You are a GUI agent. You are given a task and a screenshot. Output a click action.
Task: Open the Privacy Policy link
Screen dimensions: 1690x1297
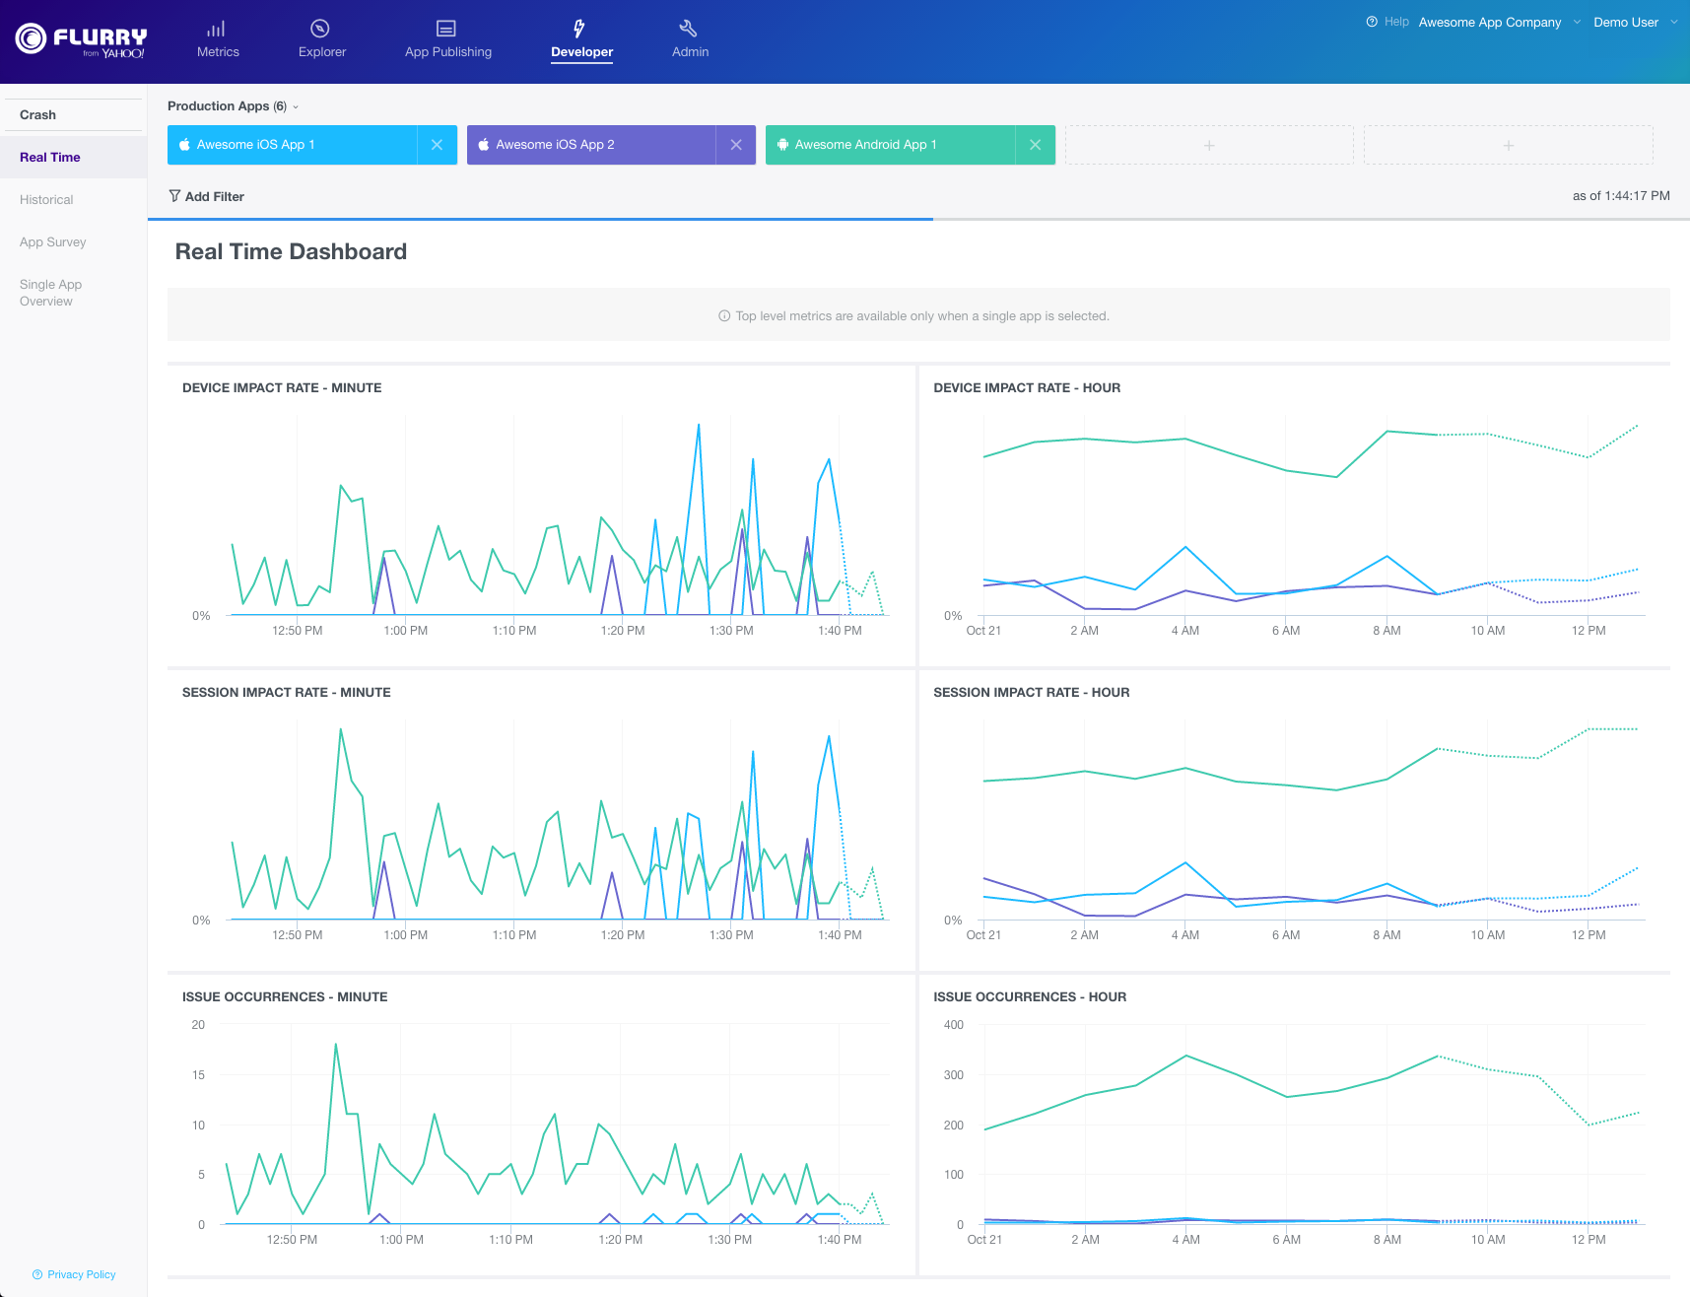pos(82,1274)
